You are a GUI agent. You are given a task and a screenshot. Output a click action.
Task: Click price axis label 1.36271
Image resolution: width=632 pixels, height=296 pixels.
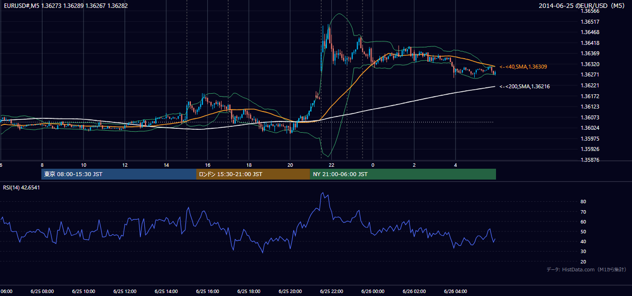pos(590,75)
